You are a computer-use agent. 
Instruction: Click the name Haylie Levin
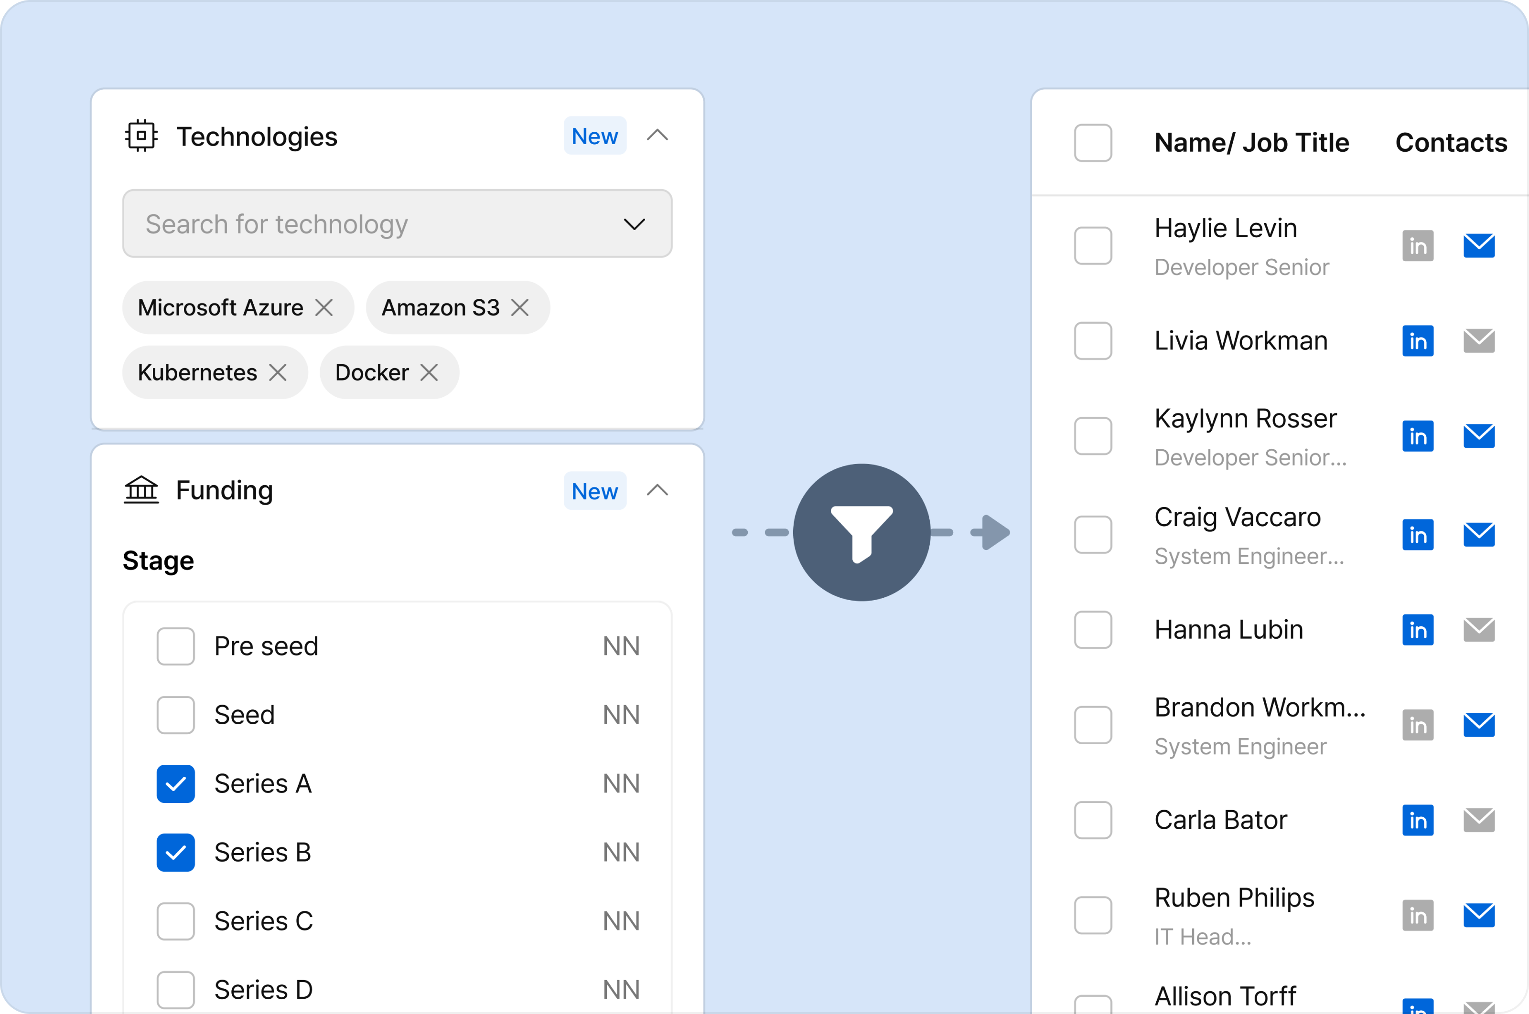[1226, 228]
